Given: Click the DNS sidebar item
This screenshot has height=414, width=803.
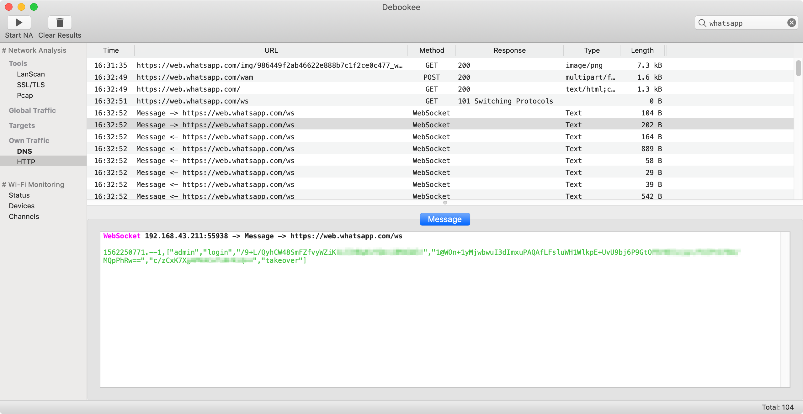Looking at the screenshot, I should pyautogui.click(x=24, y=151).
